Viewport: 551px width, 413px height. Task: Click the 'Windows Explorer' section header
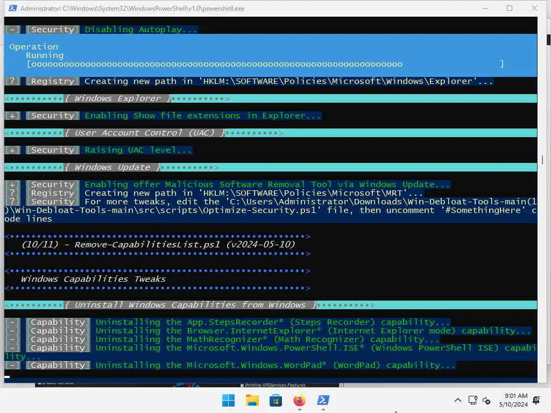(118, 98)
